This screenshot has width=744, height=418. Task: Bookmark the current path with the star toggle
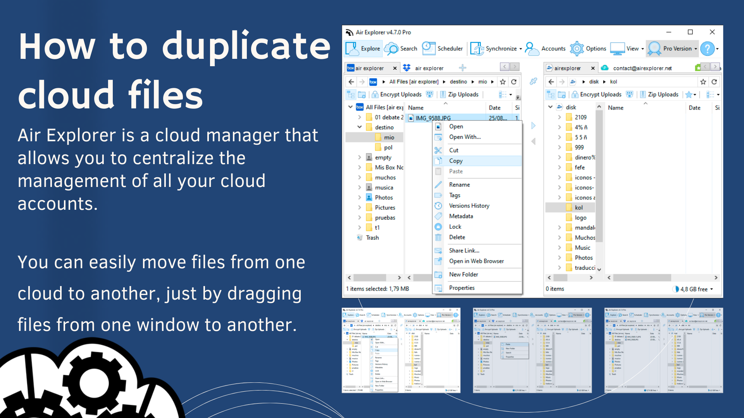point(503,82)
